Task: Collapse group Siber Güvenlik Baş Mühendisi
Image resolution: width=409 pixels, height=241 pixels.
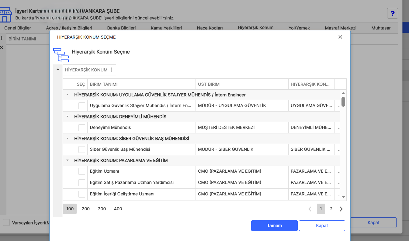Action: point(68,139)
